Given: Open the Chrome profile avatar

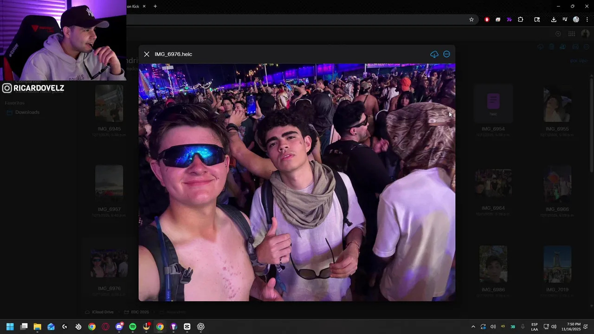Looking at the screenshot, I should tap(576, 19).
